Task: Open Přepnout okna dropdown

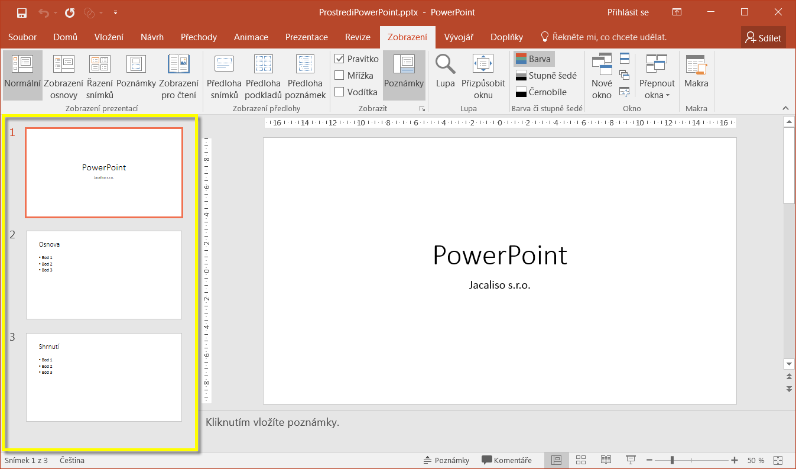Action: 657,75
